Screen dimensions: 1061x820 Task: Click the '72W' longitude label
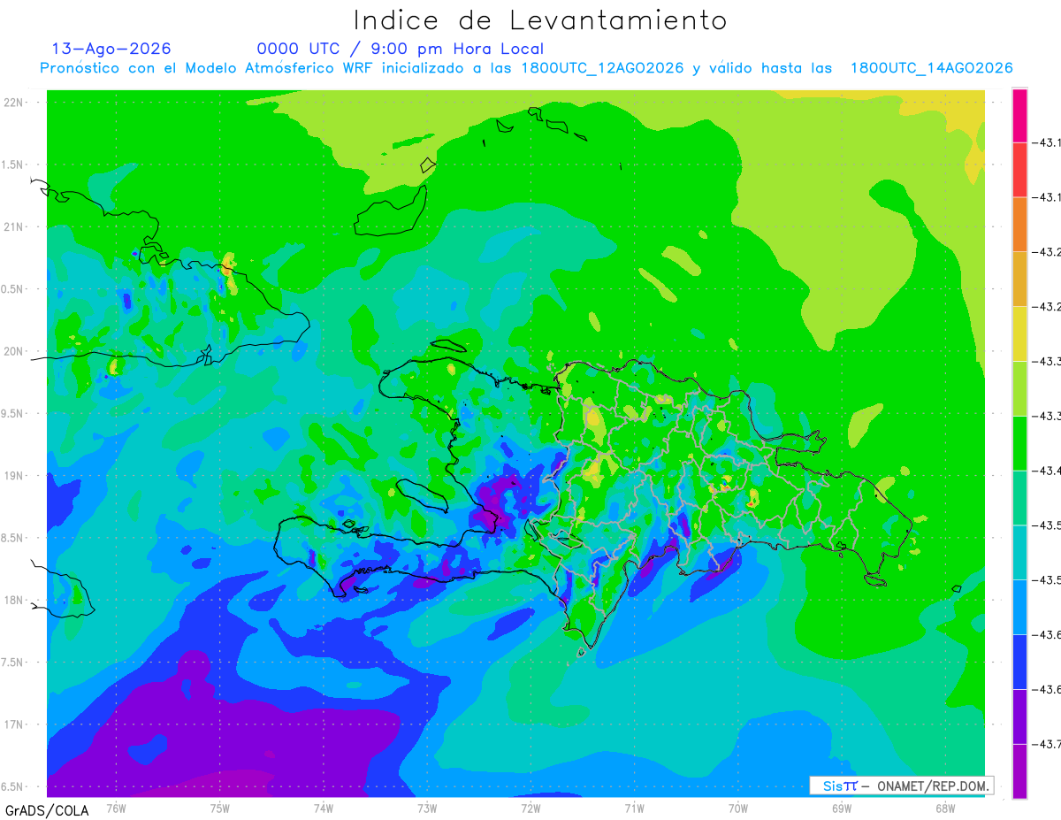point(530,808)
